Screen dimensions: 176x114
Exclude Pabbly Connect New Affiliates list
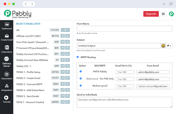(67, 60)
